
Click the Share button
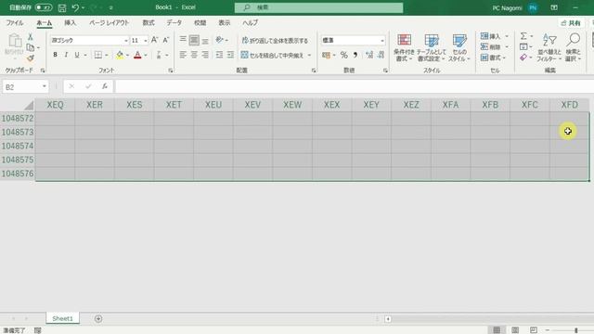coord(571,23)
